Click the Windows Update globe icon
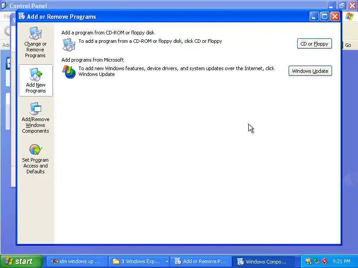 pos(69,72)
